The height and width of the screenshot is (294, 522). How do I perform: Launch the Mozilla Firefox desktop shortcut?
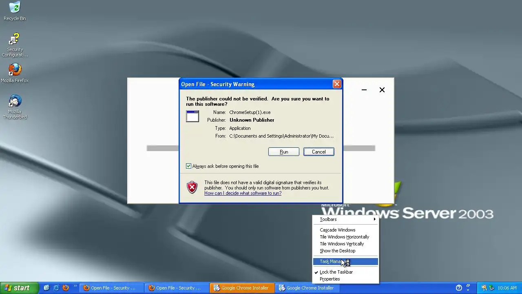tap(15, 73)
